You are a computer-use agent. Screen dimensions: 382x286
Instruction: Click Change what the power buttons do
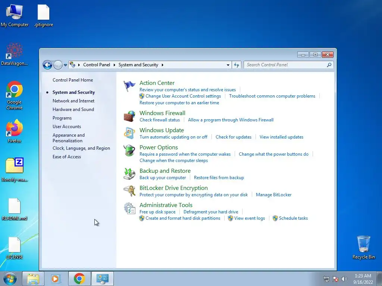click(x=273, y=154)
